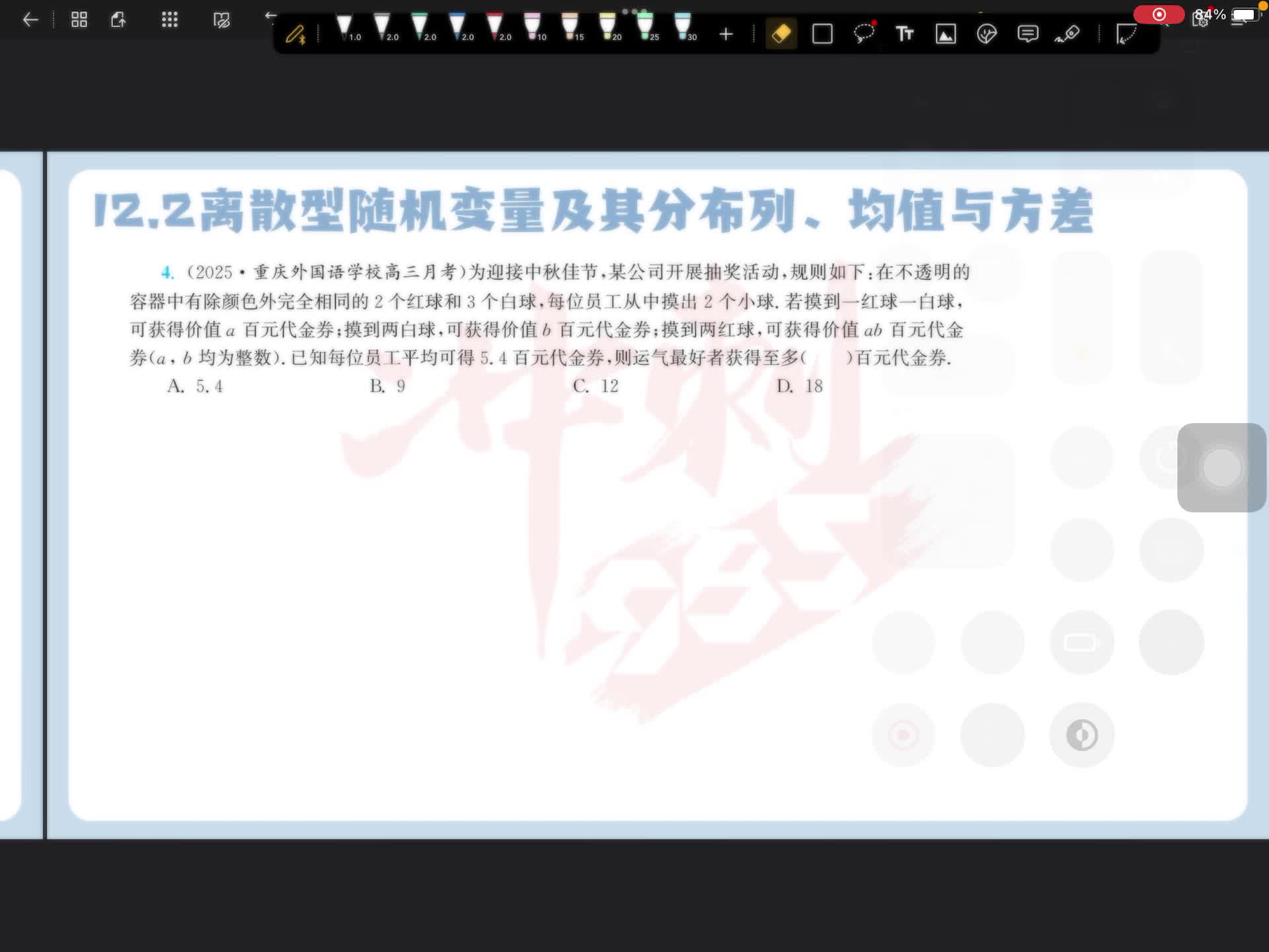Expand the toolbar's three-dot drag handle
The width and height of the screenshot is (1269, 952).
(634, 11)
